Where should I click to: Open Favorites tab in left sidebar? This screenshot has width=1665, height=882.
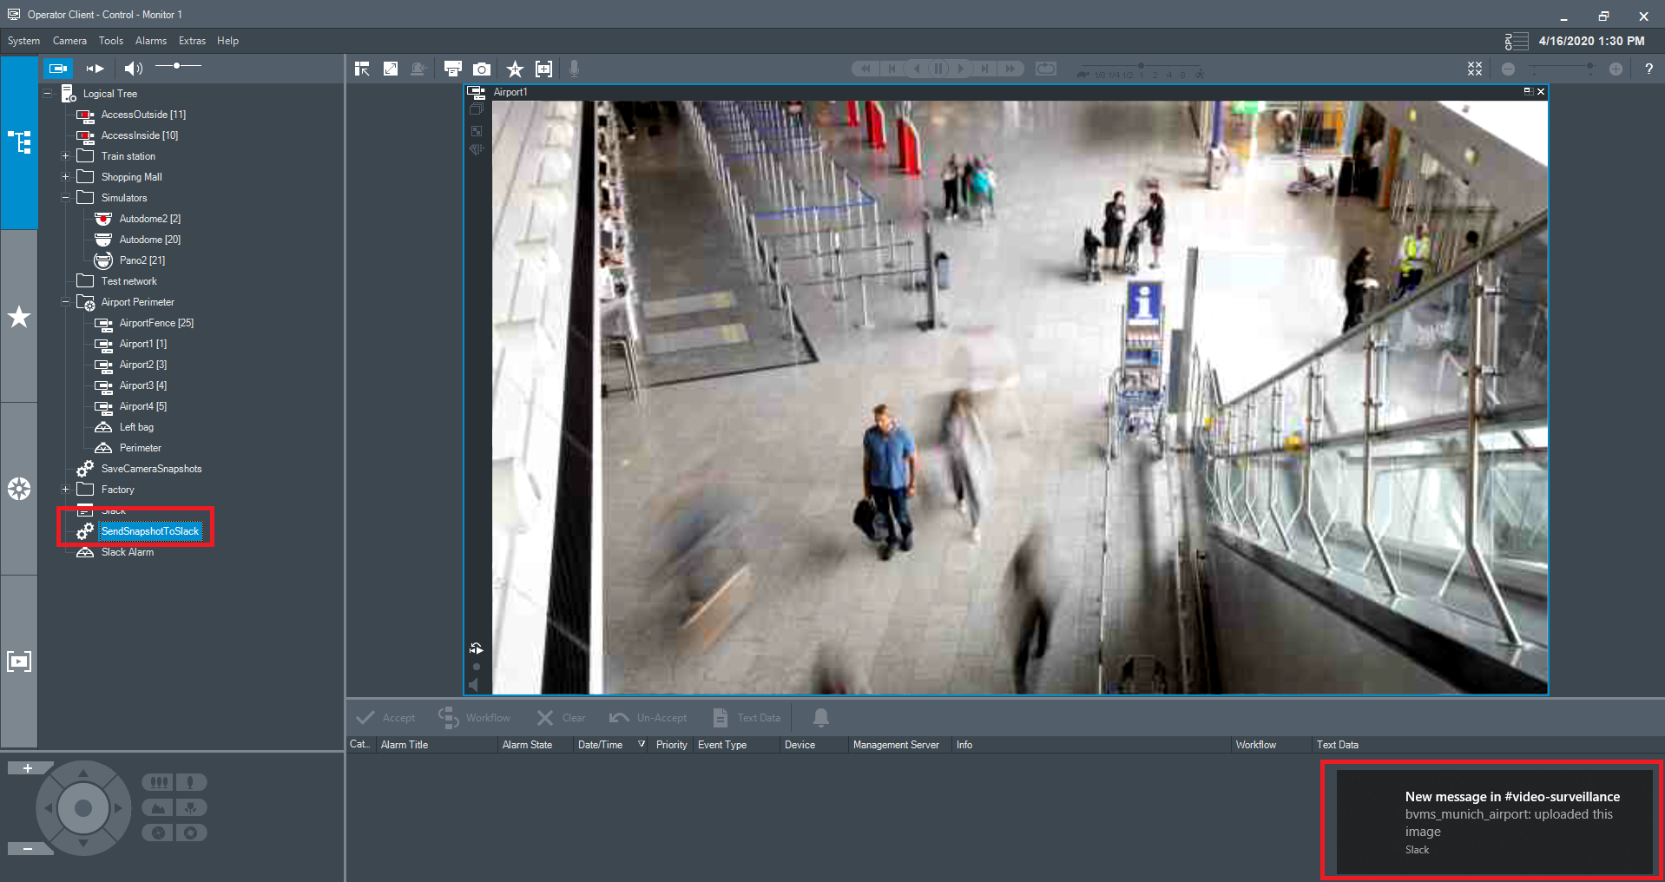tap(19, 317)
